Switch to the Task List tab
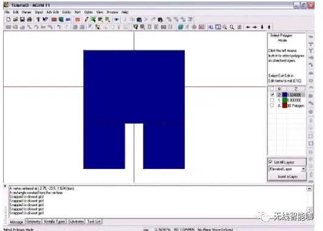The image size is (323, 231). pyautogui.click(x=94, y=221)
